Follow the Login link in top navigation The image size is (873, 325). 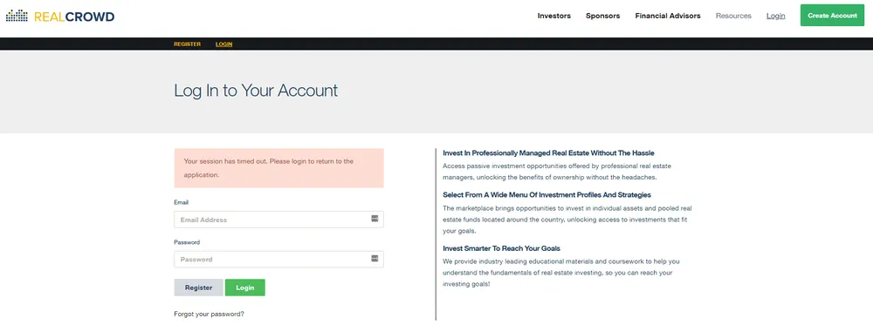[x=775, y=16]
